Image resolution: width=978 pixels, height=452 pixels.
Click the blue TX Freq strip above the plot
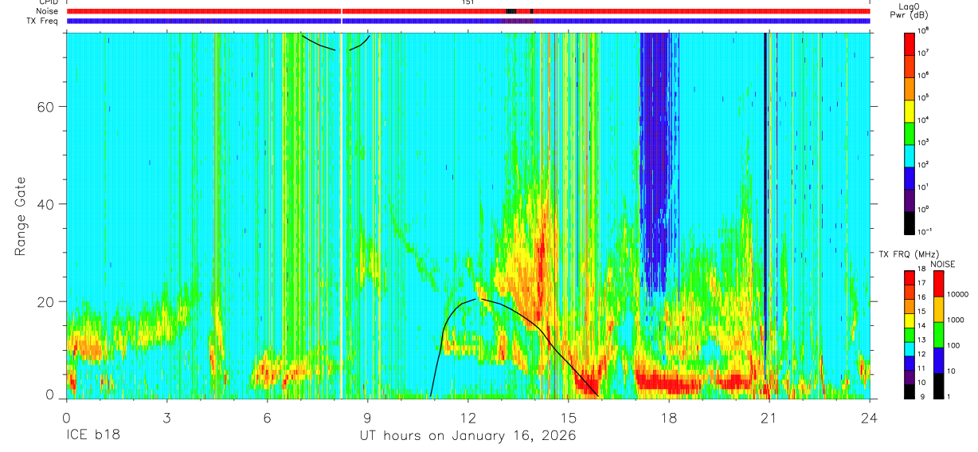click(x=467, y=22)
